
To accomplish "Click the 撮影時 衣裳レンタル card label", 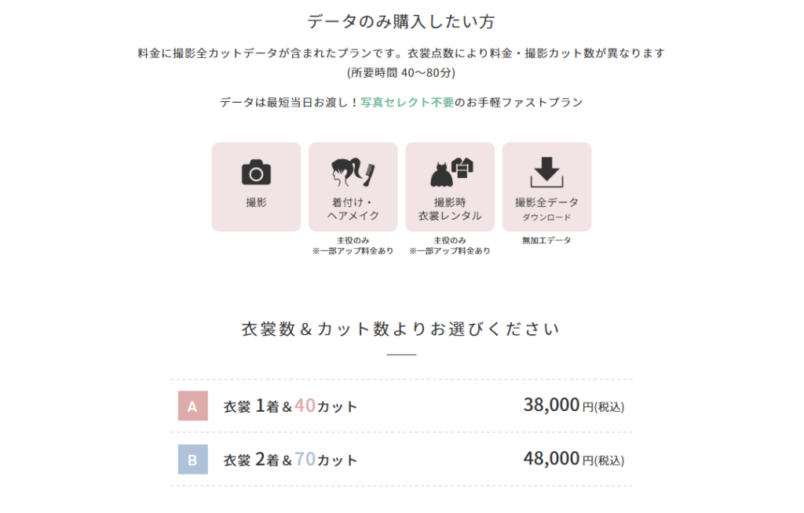I will coord(450,209).
